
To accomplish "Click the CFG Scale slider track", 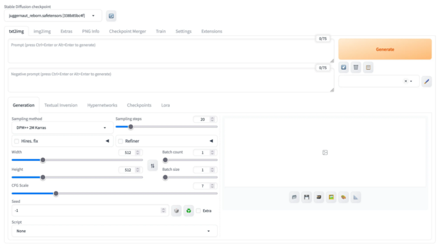I will point(114,193).
